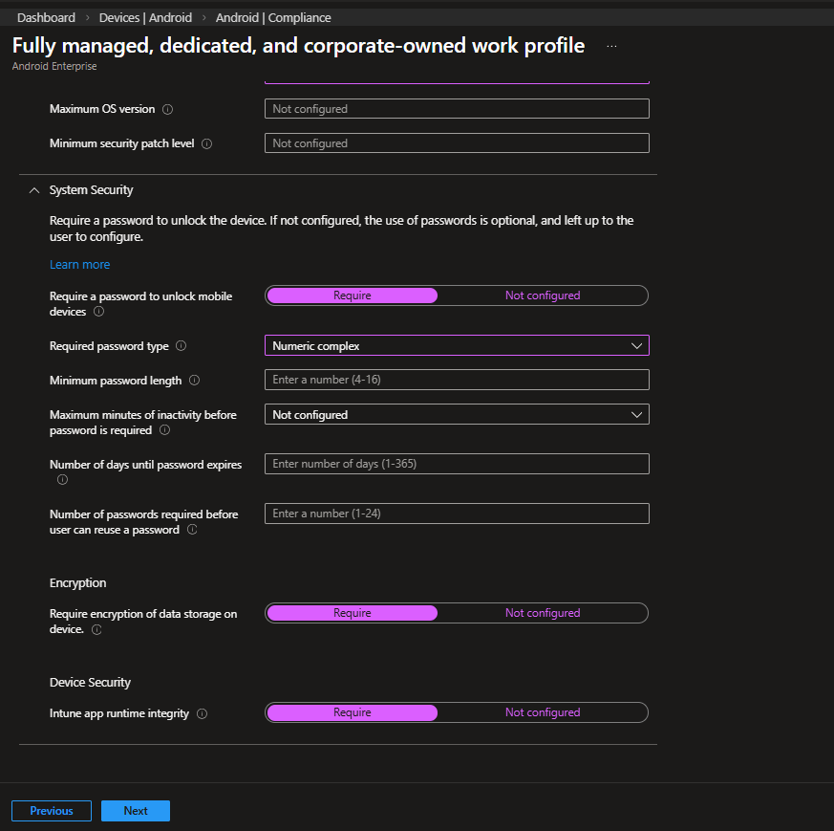Open the Learn more link

[x=79, y=265]
